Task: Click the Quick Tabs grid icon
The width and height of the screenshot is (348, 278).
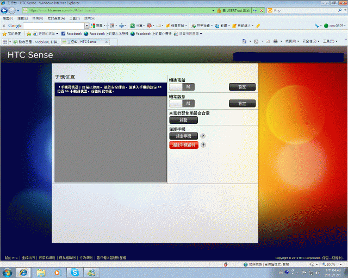Action: pos(5,42)
